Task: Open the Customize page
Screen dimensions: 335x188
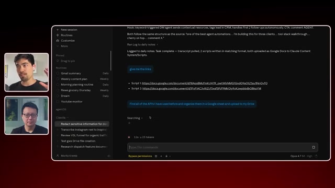Action: [x=68, y=41]
